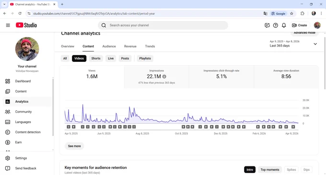Filter content by All
The image size is (326, 175).
65,58
